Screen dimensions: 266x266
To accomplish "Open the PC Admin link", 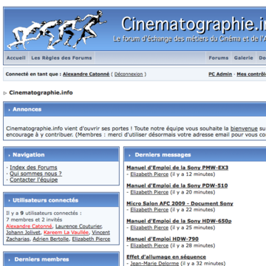I will [220, 74].
